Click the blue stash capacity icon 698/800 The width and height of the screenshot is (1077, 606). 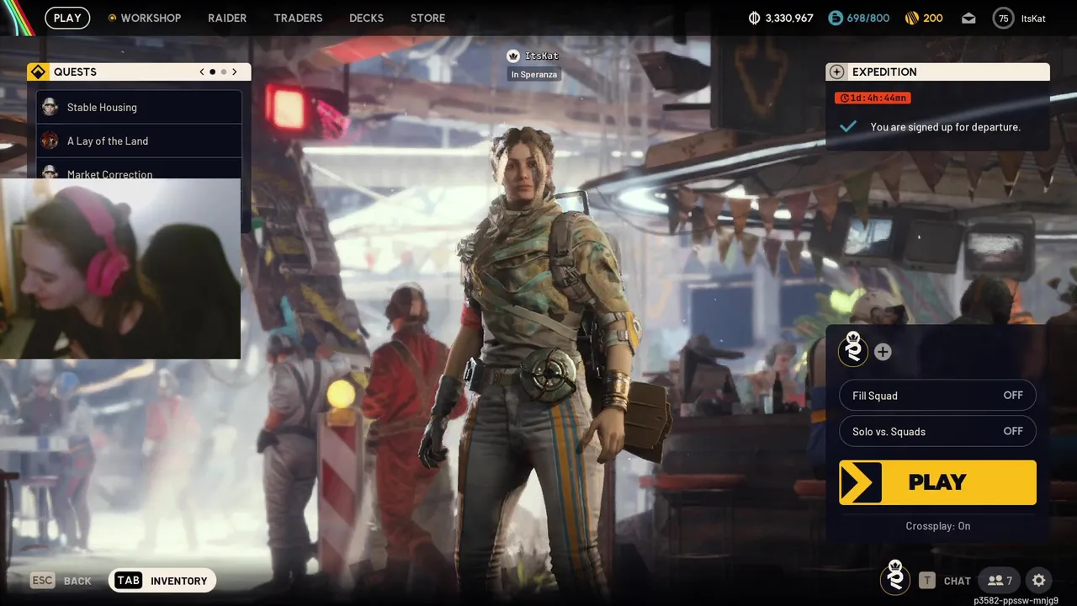(x=836, y=18)
